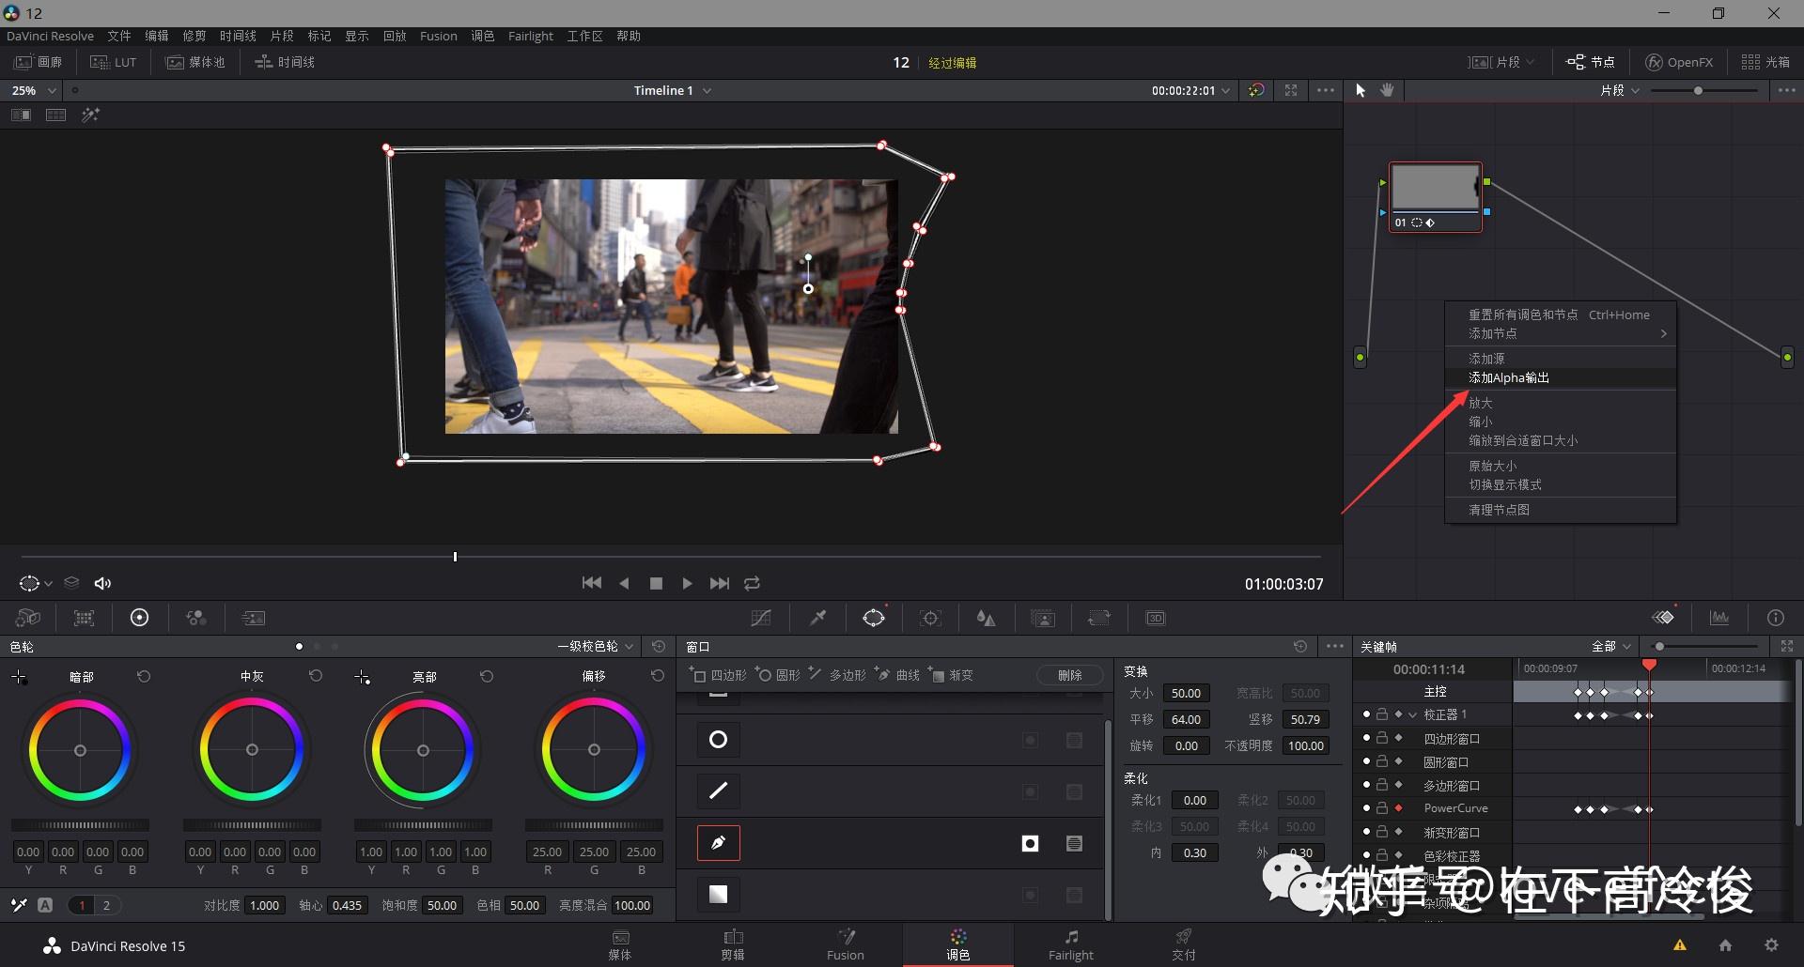1804x967 pixels.
Task: Collapse the 校正器 1 track
Action: (1412, 714)
